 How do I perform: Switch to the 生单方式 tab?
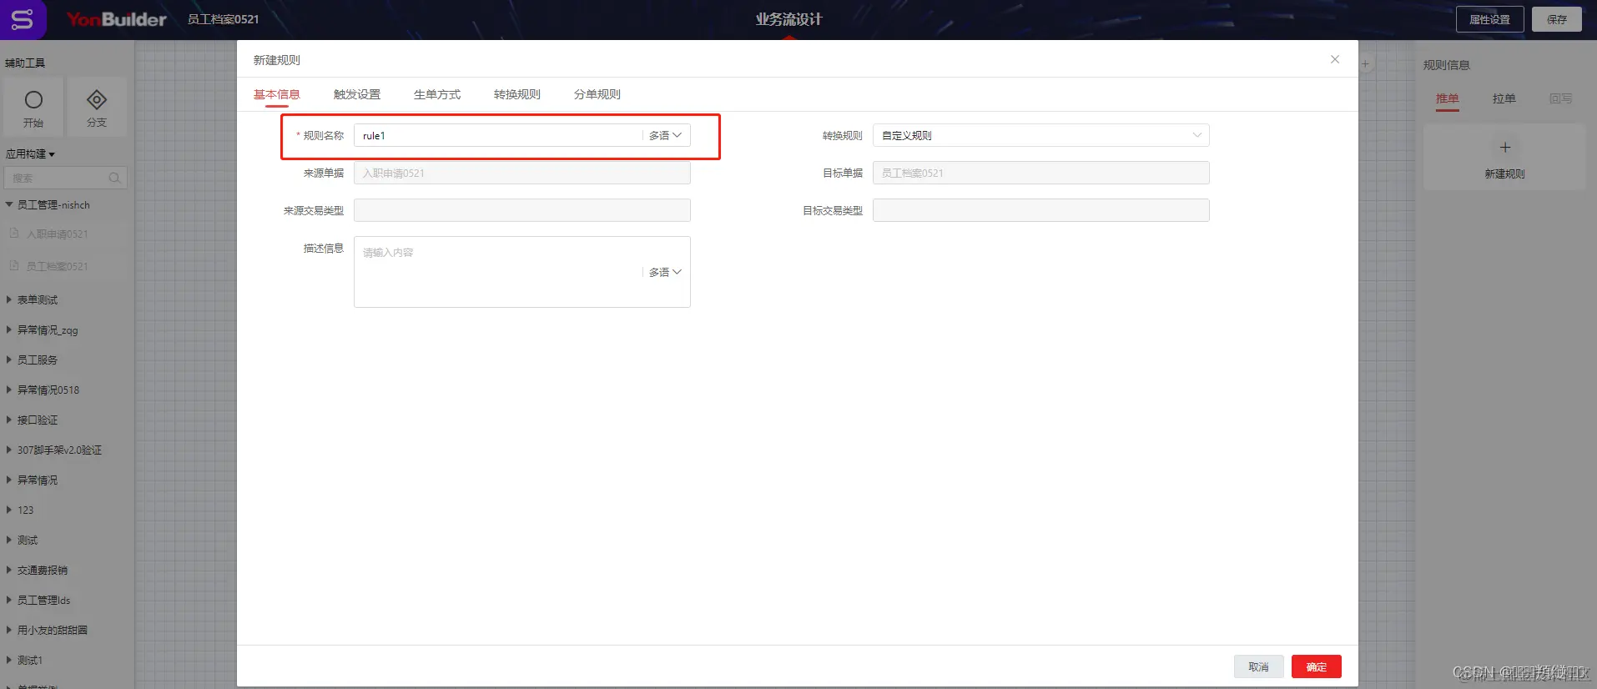point(437,94)
